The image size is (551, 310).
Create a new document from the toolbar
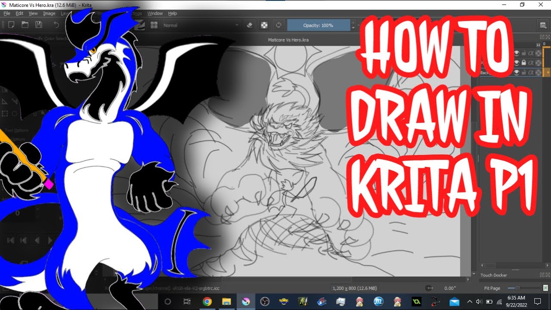(x=11, y=25)
